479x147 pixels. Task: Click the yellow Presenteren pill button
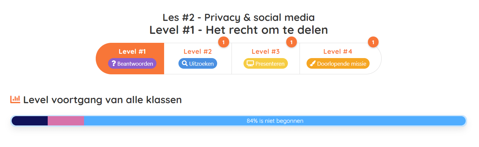(266, 63)
